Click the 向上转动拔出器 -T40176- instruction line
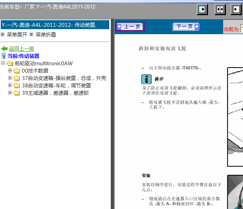The height and width of the screenshot is (209, 243). 175,68
